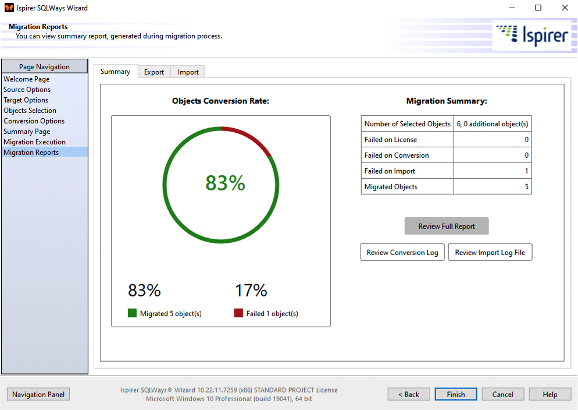Close the SQLWays Wizard window
578x410 pixels.
(x=565, y=8)
